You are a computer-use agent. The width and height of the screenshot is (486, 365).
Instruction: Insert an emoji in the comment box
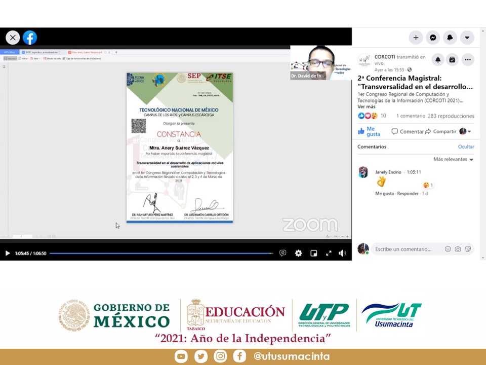click(x=448, y=249)
